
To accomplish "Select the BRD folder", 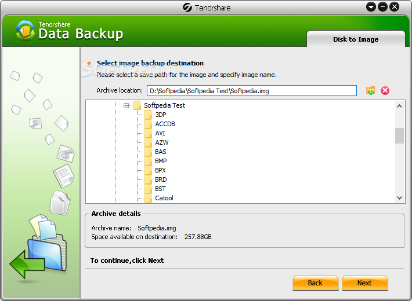I will [x=161, y=179].
